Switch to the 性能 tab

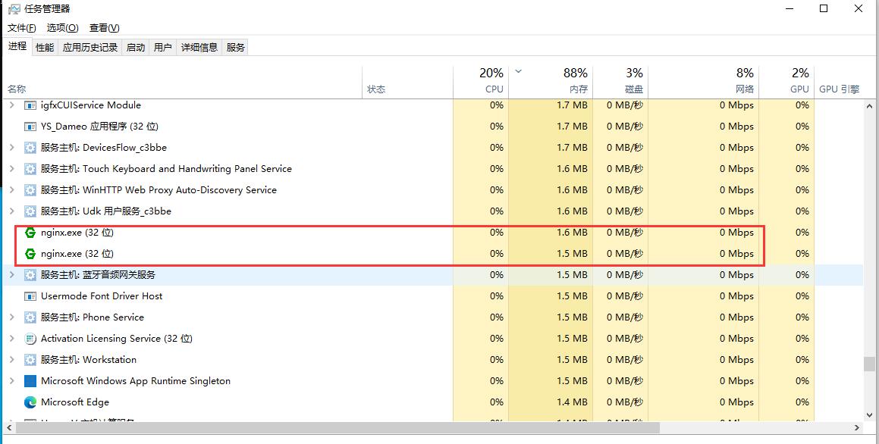(x=45, y=47)
